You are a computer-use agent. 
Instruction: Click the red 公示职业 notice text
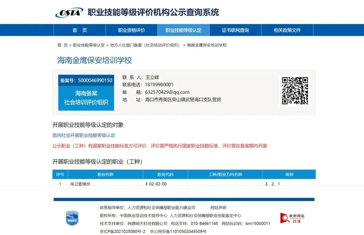point(160,146)
